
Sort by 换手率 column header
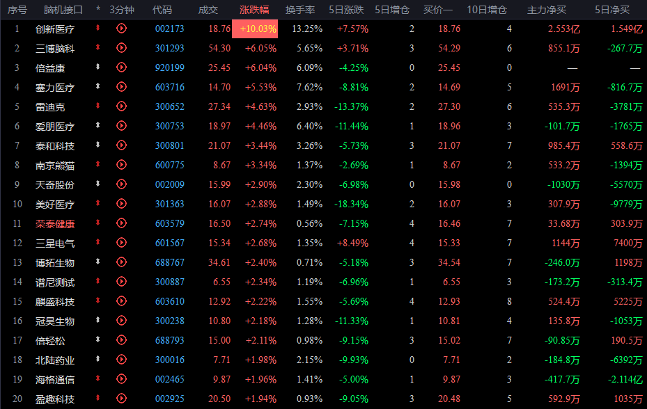[x=300, y=10]
